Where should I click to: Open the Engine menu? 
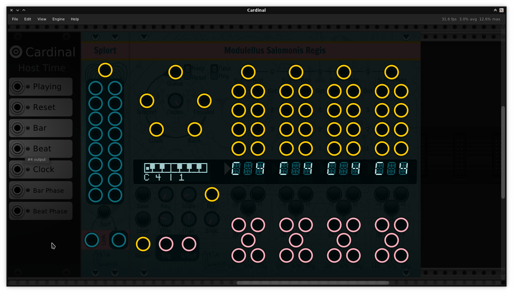(59, 19)
